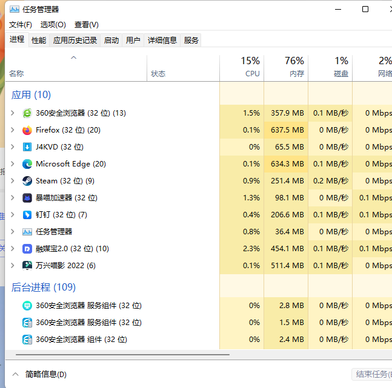Viewport: 392px width, 388px height.
Task: Click J4KVD memory value 65.5 MB
Action: (289, 147)
